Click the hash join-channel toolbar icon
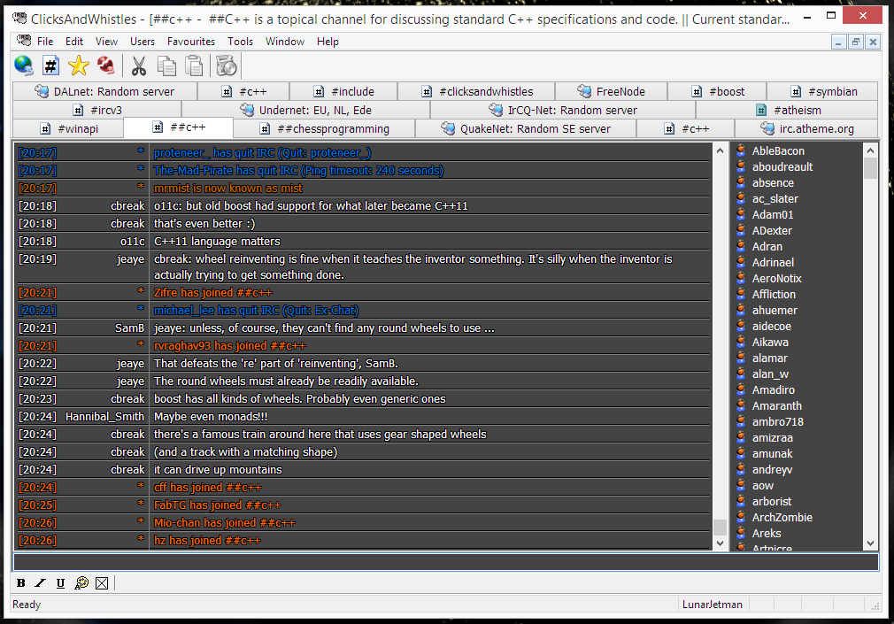 [51, 65]
